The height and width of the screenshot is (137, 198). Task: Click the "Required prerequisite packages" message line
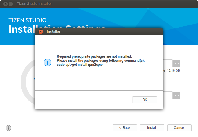click(94, 56)
